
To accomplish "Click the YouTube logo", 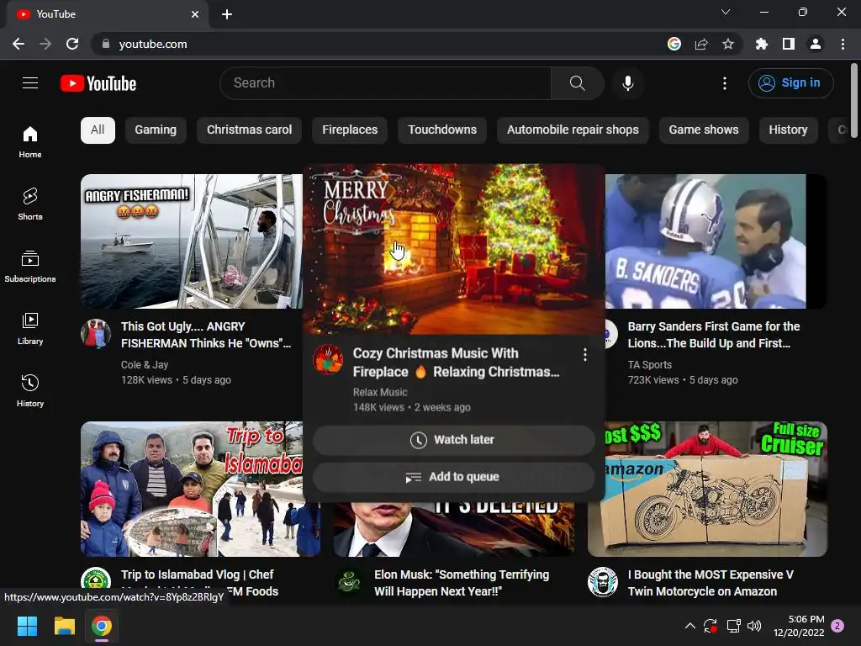I will tap(98, 83).
